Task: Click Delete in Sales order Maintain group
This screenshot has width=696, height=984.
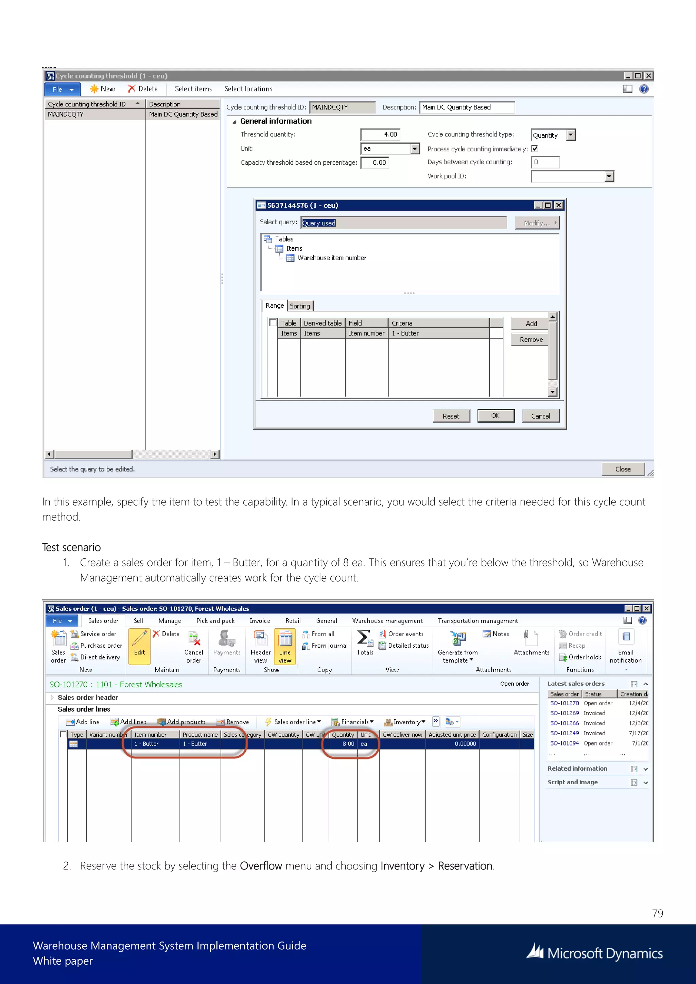Action: [x=166, y=634]
